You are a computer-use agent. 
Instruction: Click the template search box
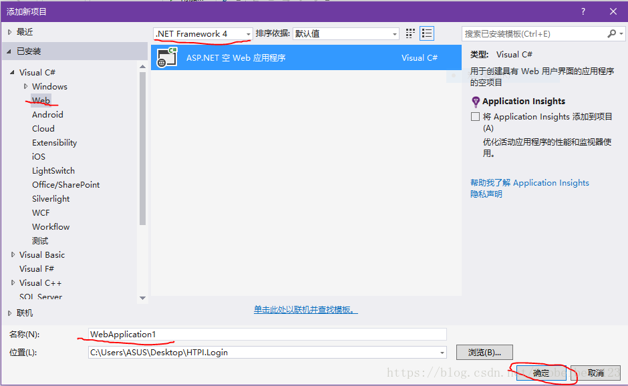534,33
